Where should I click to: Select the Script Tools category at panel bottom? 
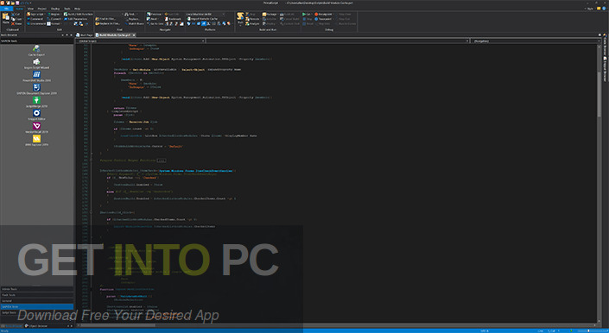point(36,312)
